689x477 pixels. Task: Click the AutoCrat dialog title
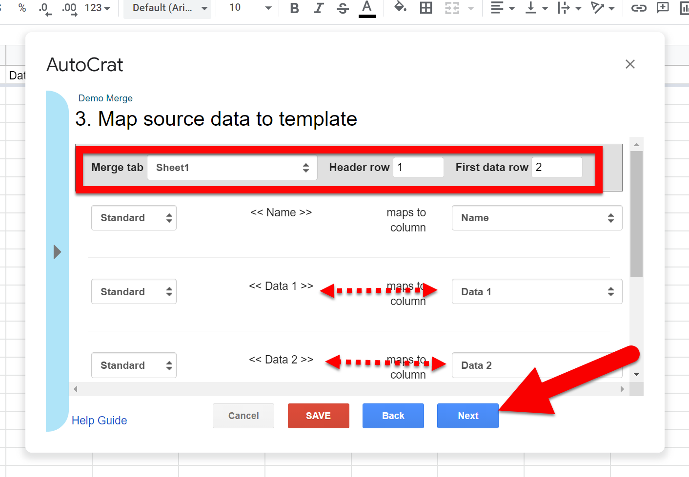85,65
